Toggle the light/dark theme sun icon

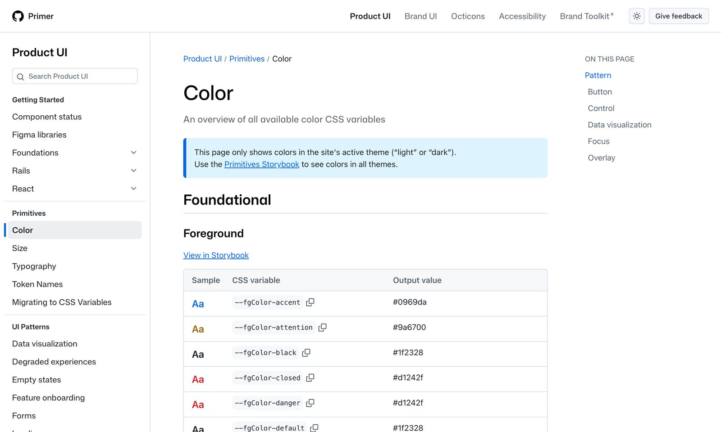tap(637, 16)
